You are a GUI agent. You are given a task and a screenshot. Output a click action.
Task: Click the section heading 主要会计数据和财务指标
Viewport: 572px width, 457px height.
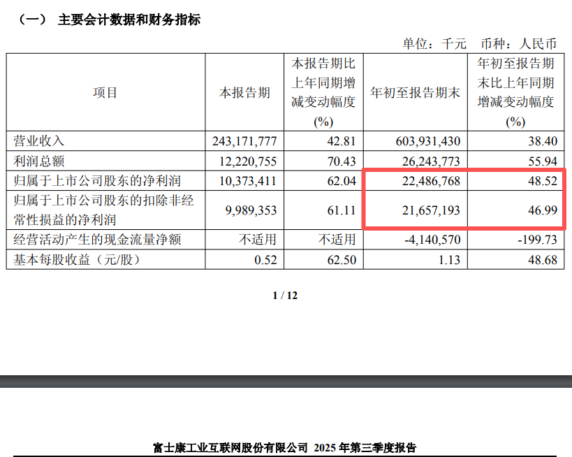[x=129, y=20]
